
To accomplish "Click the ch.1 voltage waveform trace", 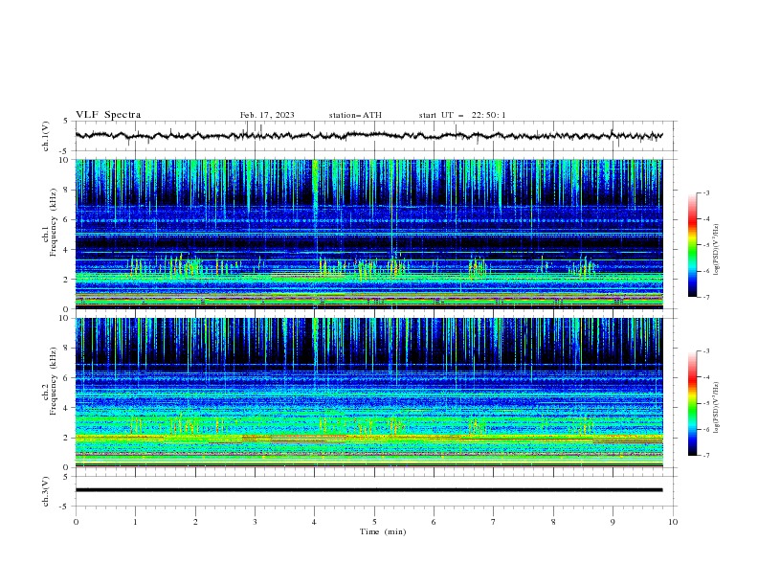I will pyautogui.click(x=368, y=136).
